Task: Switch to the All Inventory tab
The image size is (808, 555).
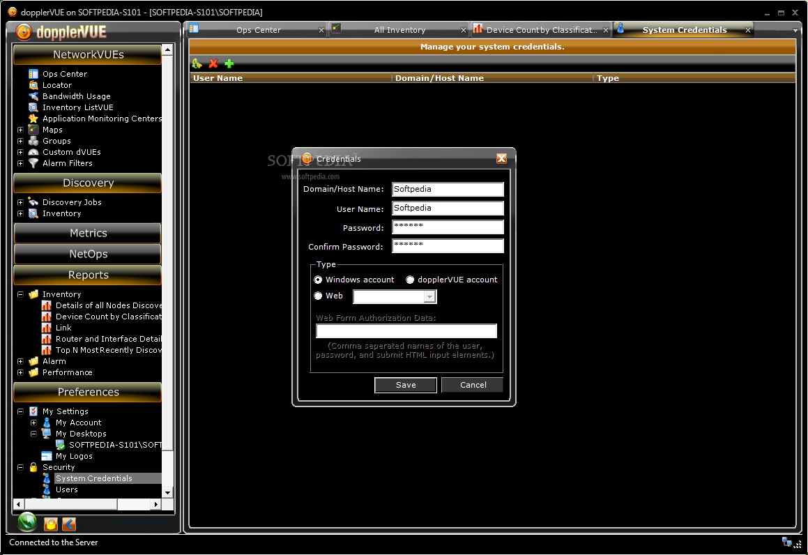Action: [x=399, y=30]
